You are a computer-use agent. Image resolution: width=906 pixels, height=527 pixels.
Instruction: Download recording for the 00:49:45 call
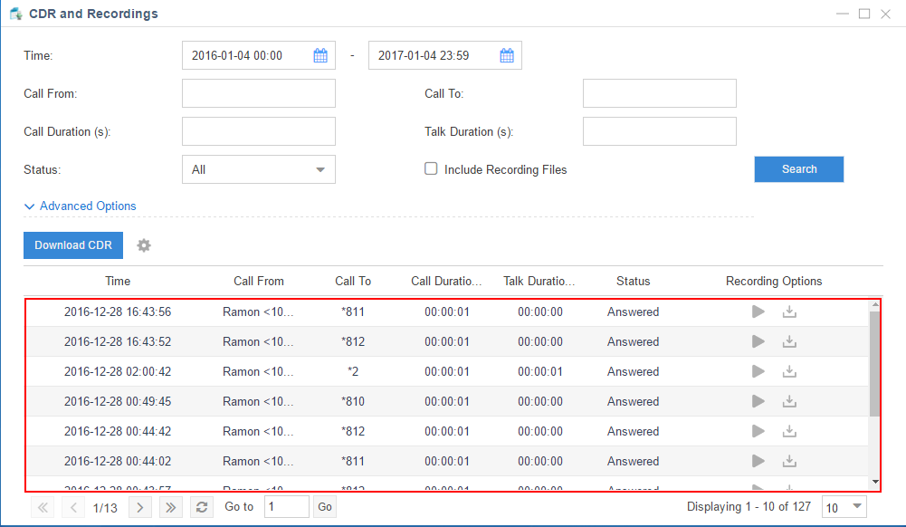click(x=789, y=401)
